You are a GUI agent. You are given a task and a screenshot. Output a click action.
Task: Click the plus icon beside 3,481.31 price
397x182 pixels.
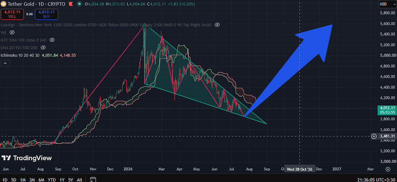tap(374, 136)
